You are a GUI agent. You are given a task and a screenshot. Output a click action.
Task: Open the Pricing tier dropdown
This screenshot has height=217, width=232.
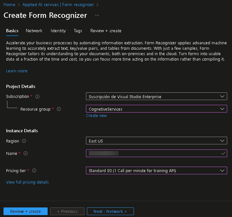(157, 170)
